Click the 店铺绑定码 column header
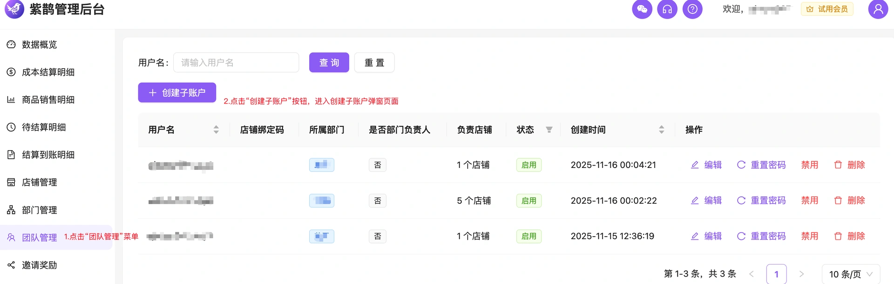The image size is (894, 284). (262, 130)
